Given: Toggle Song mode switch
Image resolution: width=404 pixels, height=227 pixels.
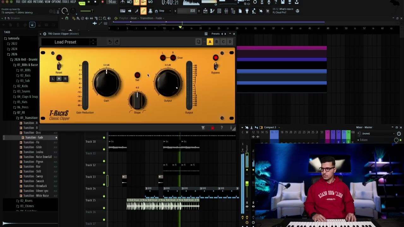Looking at the screenshot, I should (82, 3).
